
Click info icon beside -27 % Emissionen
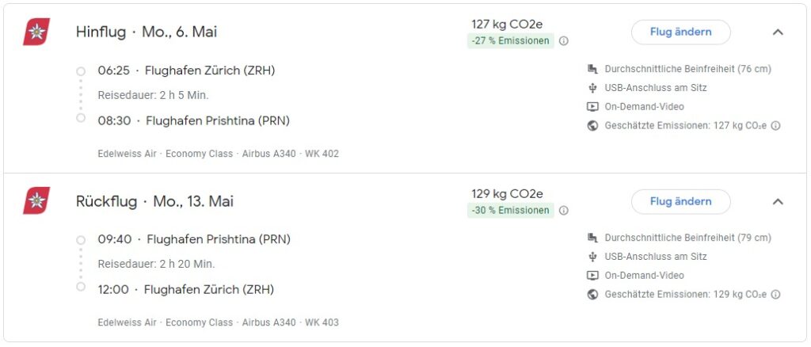click(x=564, y=41)
